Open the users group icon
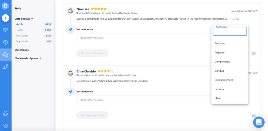268x131 pixels. point(6,113)
